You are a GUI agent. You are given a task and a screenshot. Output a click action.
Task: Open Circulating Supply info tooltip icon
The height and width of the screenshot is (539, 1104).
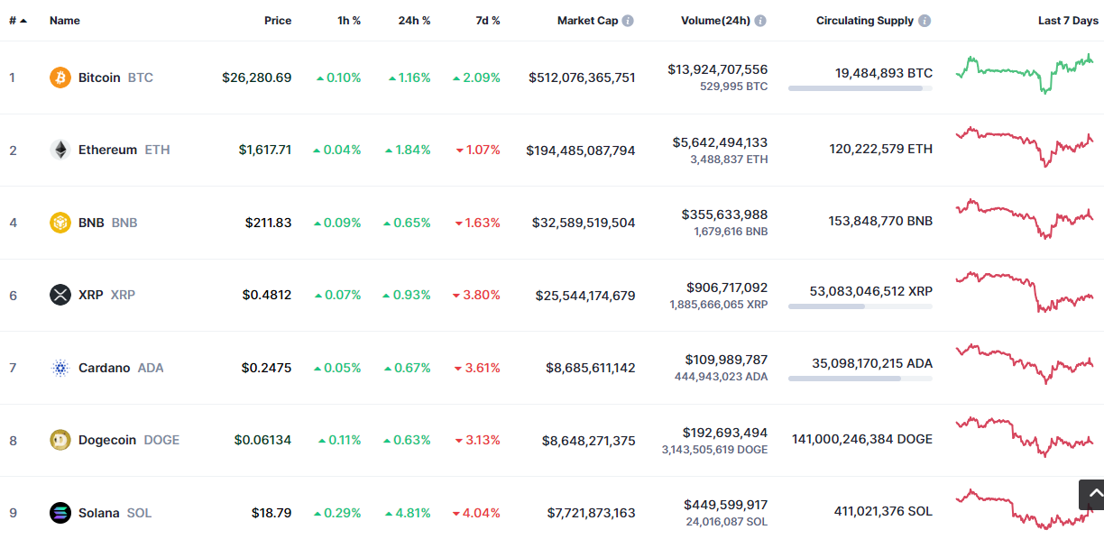pyautogui.click(x=925, y=21)
